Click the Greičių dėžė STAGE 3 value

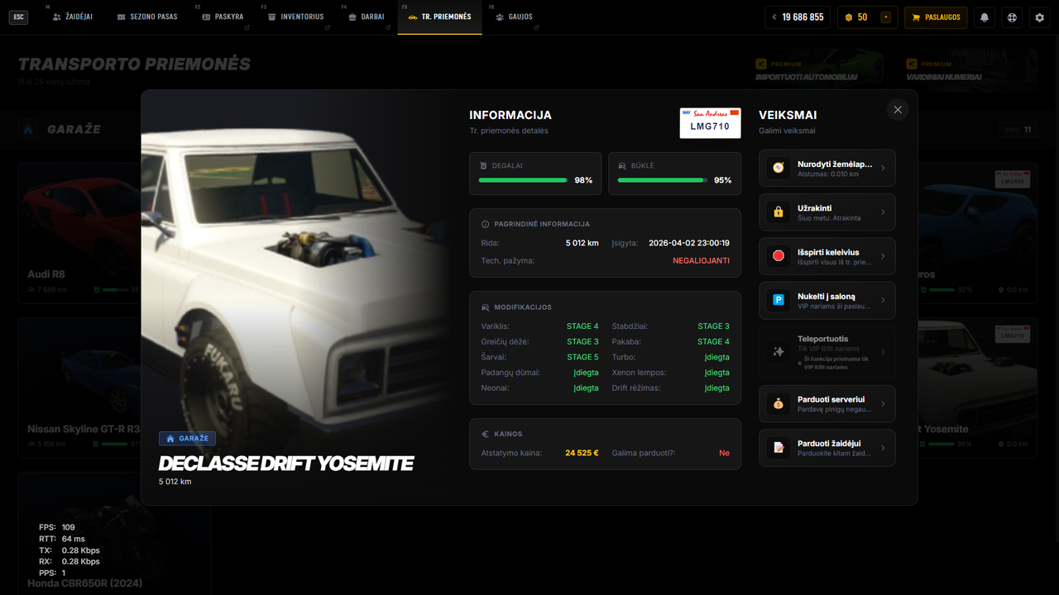tap(582, 341)
